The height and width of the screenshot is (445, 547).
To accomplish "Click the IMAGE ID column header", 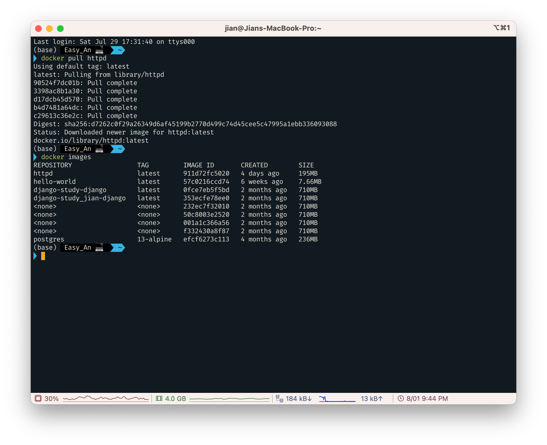I will (x=199, y=165).
